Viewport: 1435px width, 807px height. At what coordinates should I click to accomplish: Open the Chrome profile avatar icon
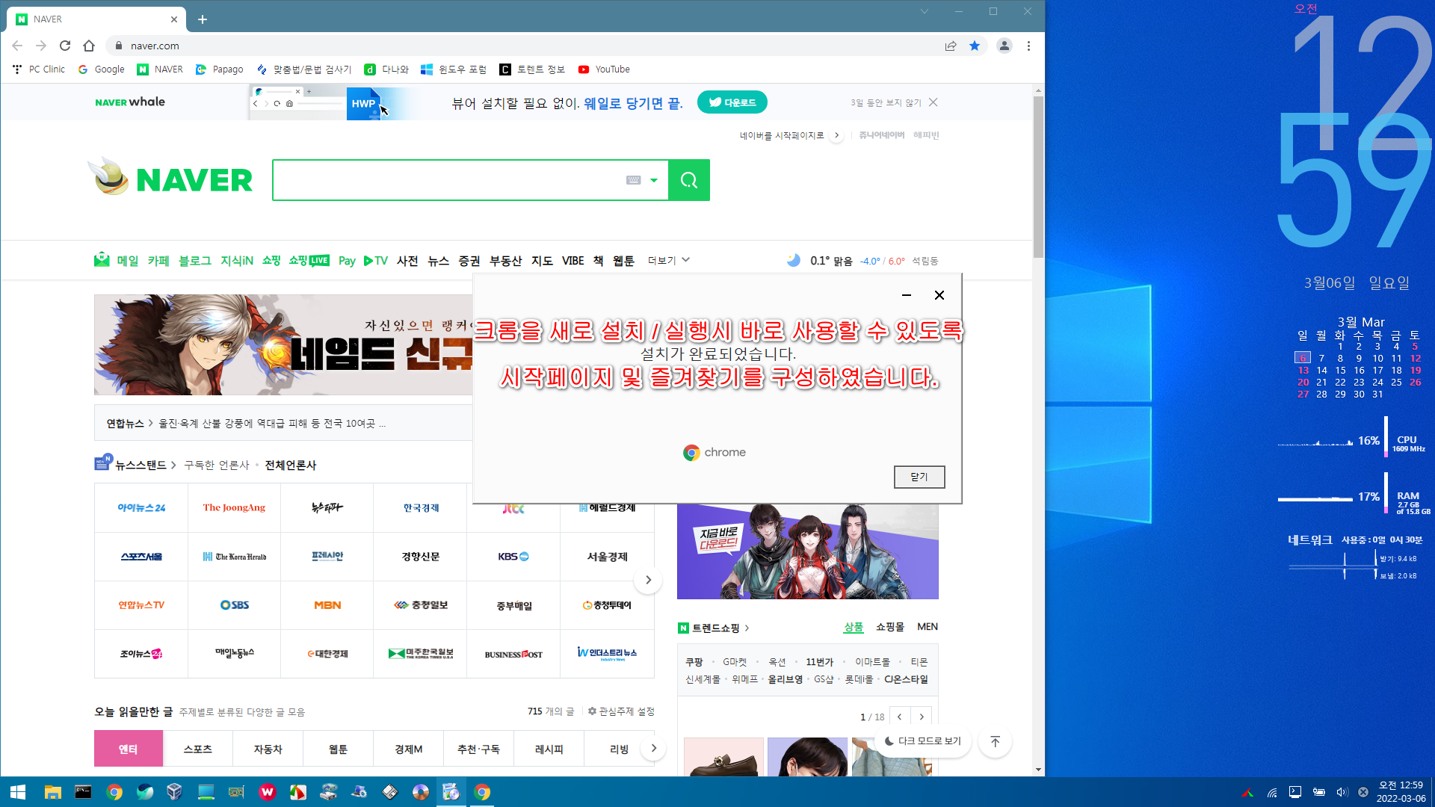pos(1004,46)
